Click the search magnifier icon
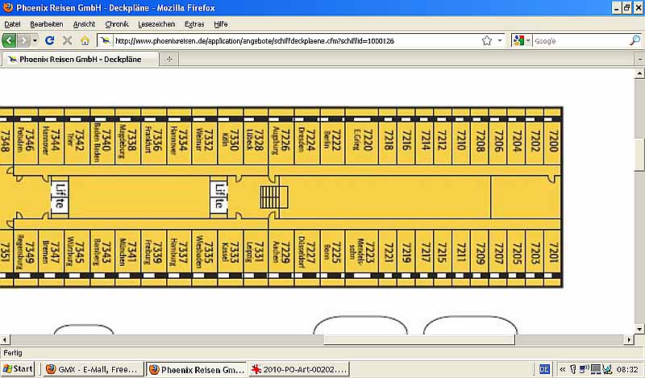The width and height of the screenshot is (645, 378). coord(635,40)
